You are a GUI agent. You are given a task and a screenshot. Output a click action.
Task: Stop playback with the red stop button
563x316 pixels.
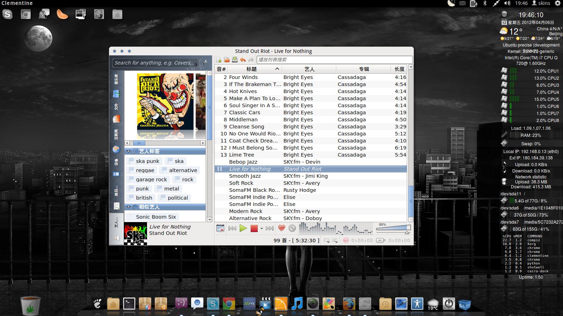click(254, 229)
